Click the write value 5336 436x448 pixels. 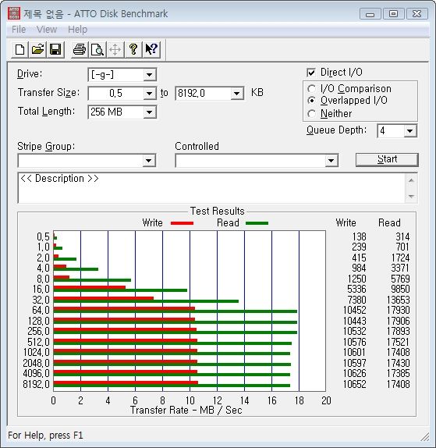tap(356, 289)
